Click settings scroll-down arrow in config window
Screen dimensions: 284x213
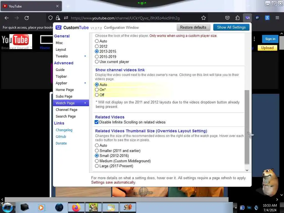tap(247, 170)
